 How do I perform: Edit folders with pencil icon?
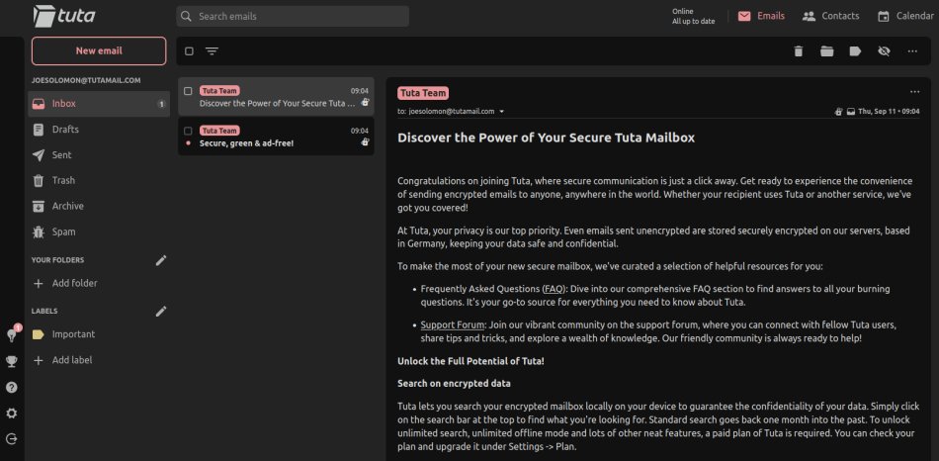point(160,260)
